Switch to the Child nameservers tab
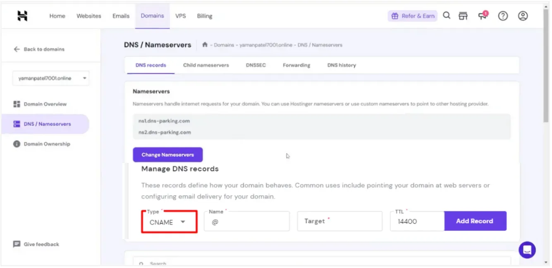The width and height of the screenshot is (552, 268). pos(206,65)
